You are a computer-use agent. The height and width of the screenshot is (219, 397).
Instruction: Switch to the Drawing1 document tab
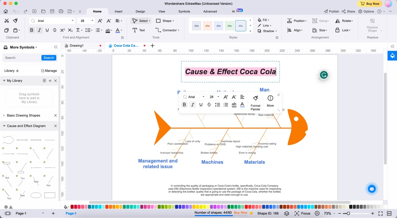point(77,46)
